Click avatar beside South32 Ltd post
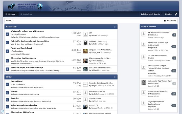 [85, 107]
